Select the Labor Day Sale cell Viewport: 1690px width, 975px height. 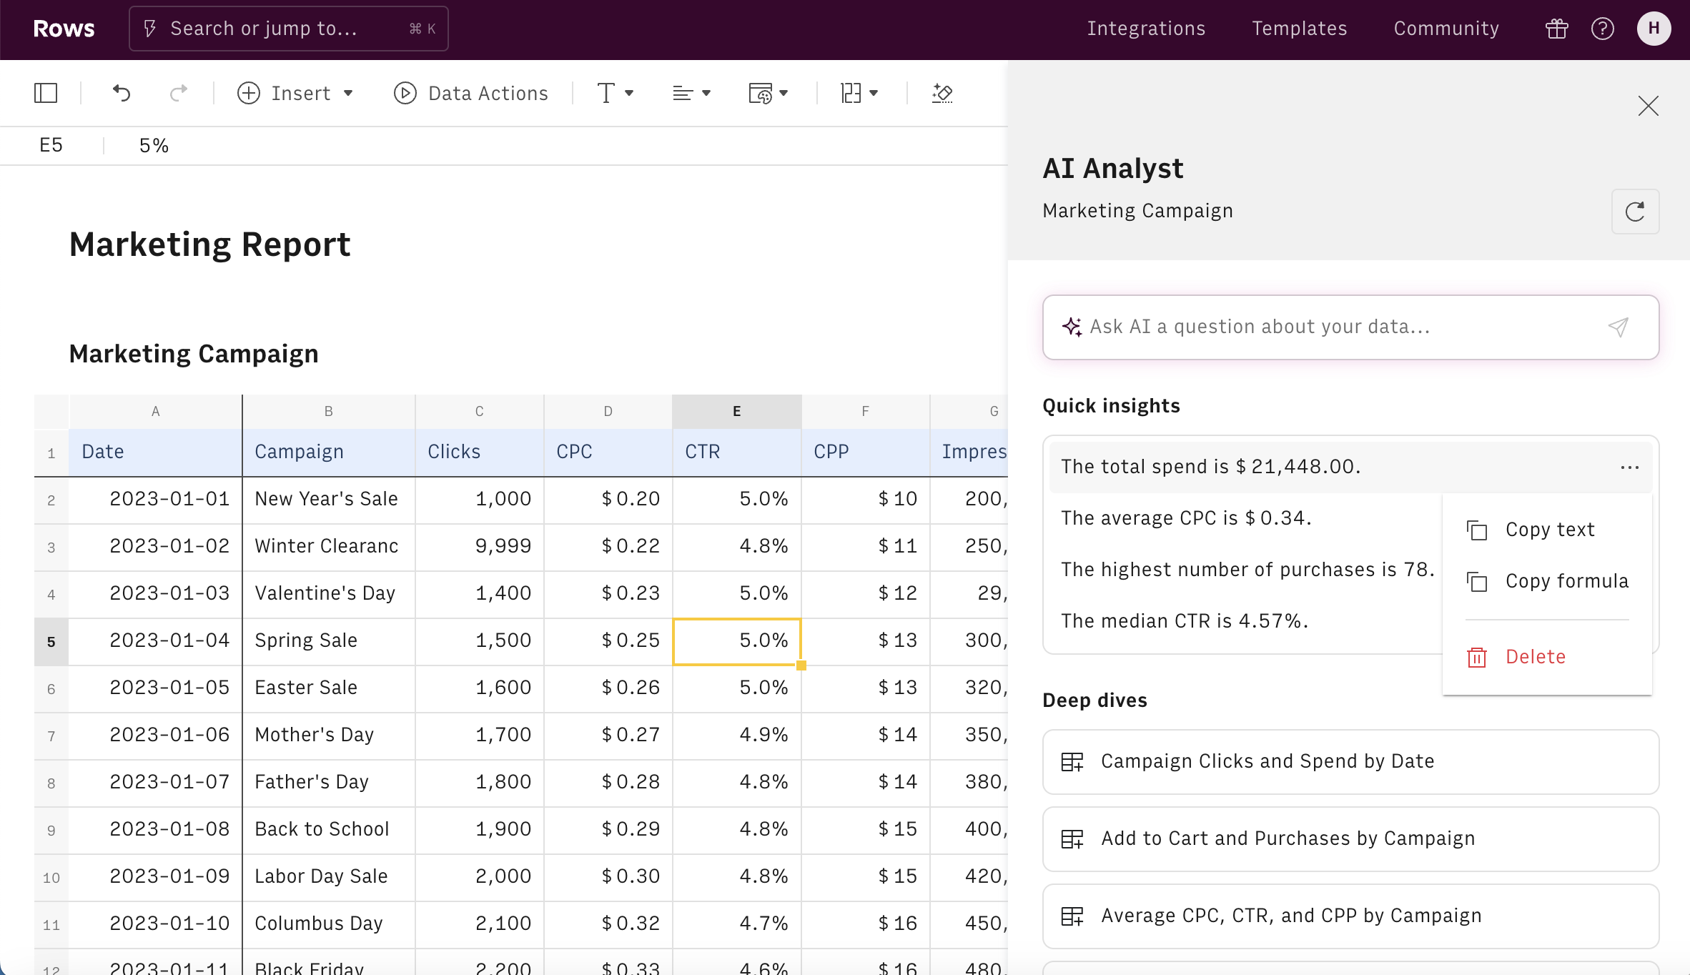329,877
